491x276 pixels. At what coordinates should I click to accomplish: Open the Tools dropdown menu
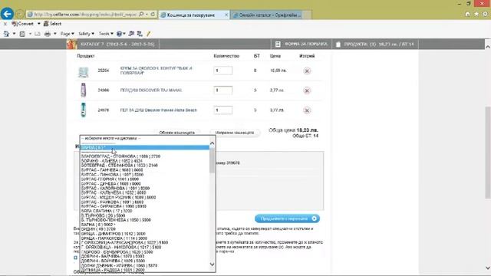pos(106,34)
